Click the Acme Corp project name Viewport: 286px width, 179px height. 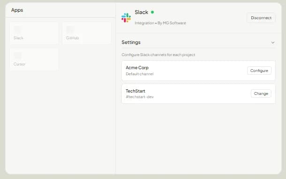pos(137,68)
